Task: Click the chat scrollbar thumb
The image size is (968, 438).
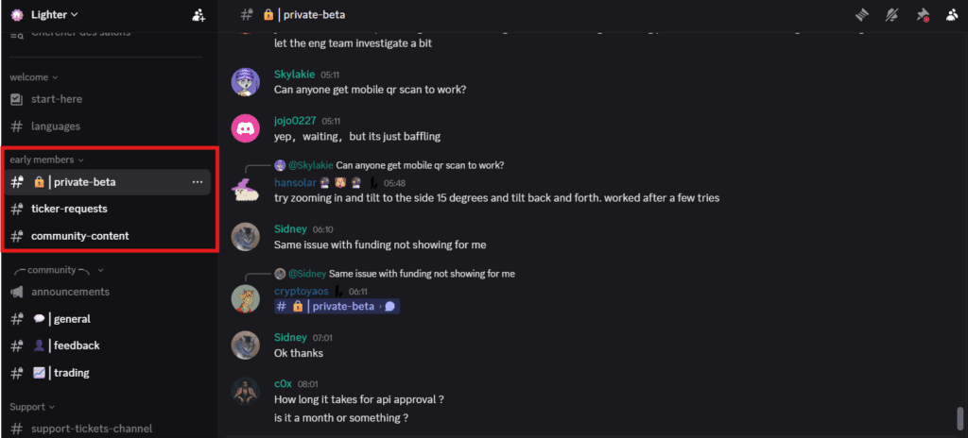Action: [x=959, y=417]
